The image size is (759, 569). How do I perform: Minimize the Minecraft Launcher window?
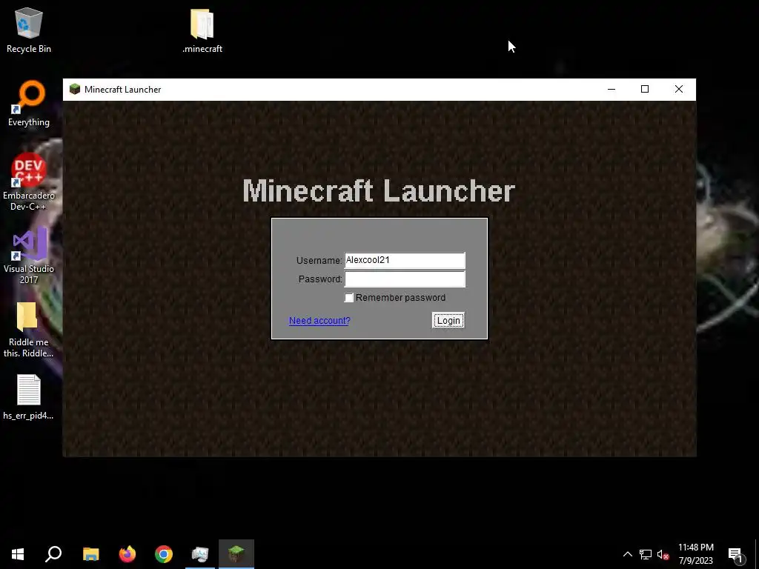click(611, 89)
